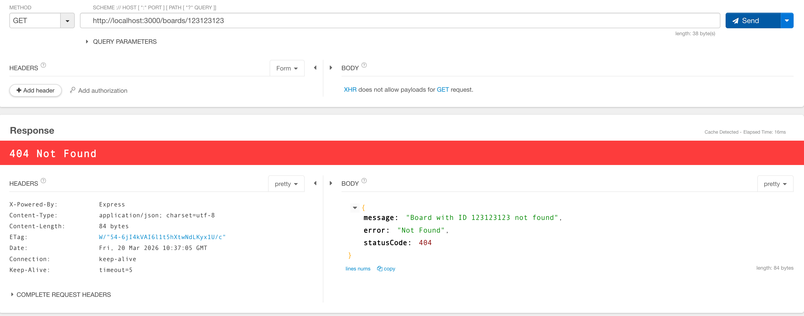Collapse request body panel with right arrow
Screen dimensions: 804x316
[331, 68]
